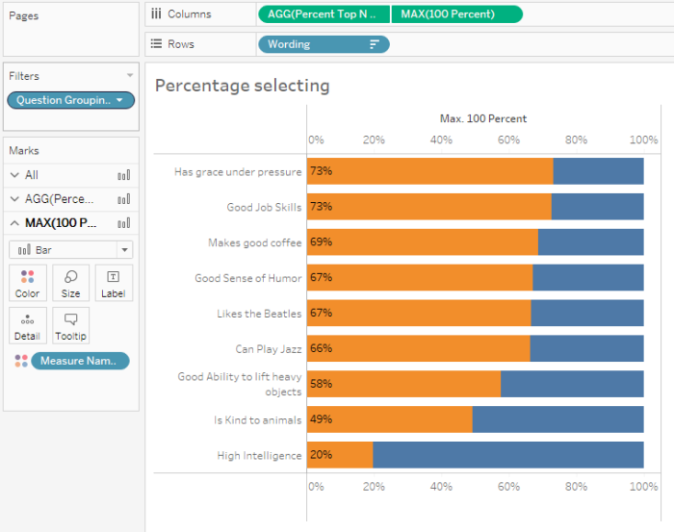The width and height of the screenshot is (674, 532).
Task: Click the bottom axis 80% tick label
Action: coord(576,487)
